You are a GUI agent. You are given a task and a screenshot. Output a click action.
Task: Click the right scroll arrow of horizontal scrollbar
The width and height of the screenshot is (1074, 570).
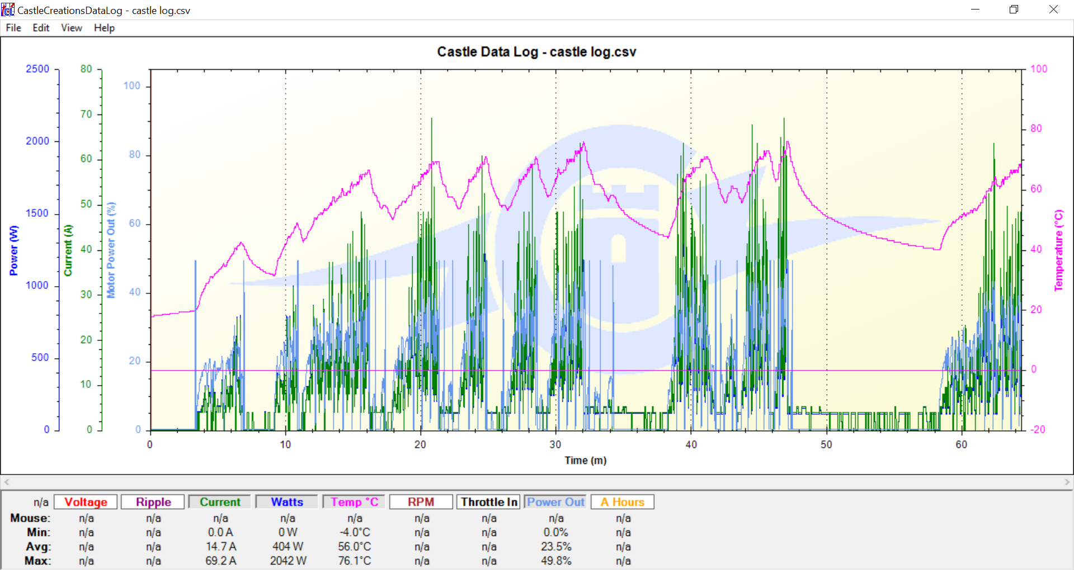(x=1067, y=482)
